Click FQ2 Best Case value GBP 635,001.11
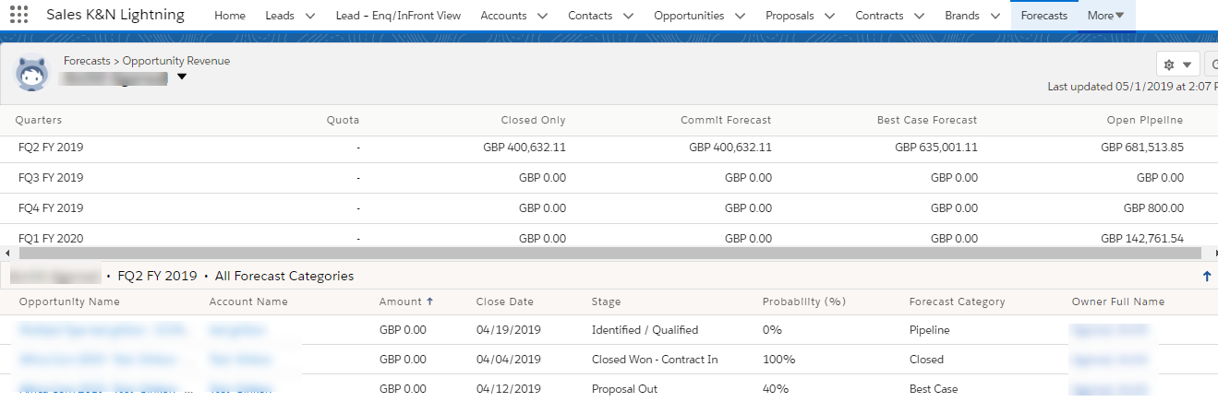This screenshot has height=402, width=1218. point(935,147)
